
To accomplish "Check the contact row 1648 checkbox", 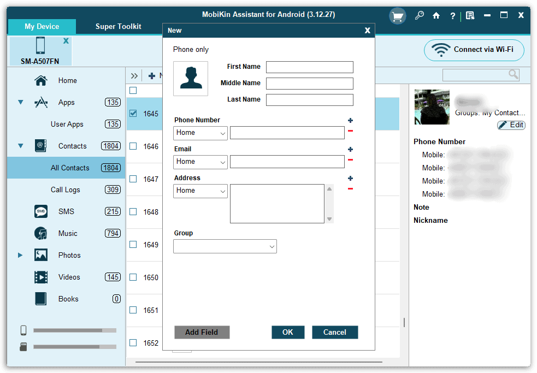I will pyautogui.click(x=133, y=212).
